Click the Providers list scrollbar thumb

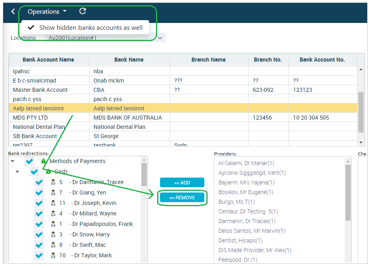tap(348, 193)
